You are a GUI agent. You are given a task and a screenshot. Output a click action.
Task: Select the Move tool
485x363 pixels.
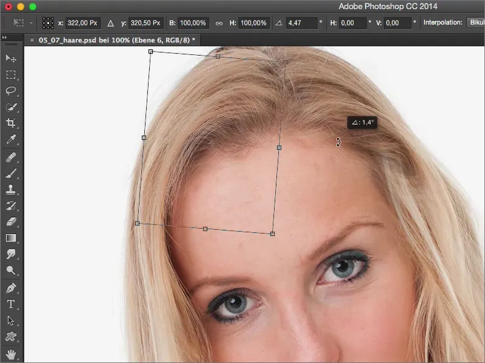[x=11, y=58]
